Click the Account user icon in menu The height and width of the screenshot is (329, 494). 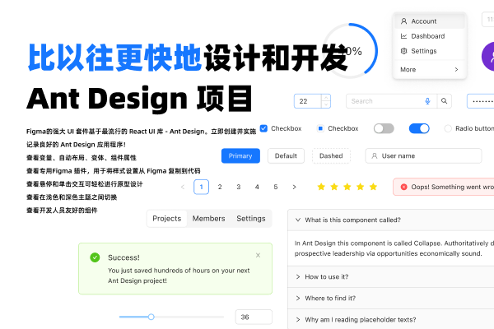point(403,21)
